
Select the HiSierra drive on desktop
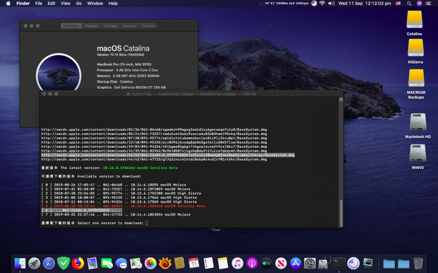pyautogui.click(x=415, y=48)
